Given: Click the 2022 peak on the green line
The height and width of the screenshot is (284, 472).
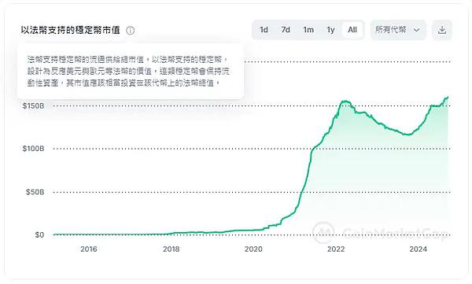Looking at the screenshot, I should (x=345, y=101).
